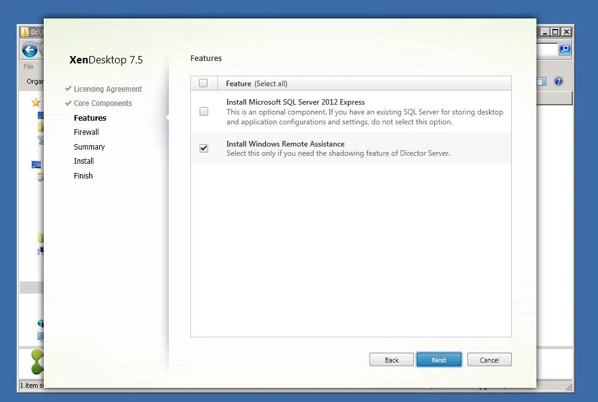Check Install Microsoft SQL Server 2012 Express
The width and height of the screenshot is (598, 402).
pos(204,111)
